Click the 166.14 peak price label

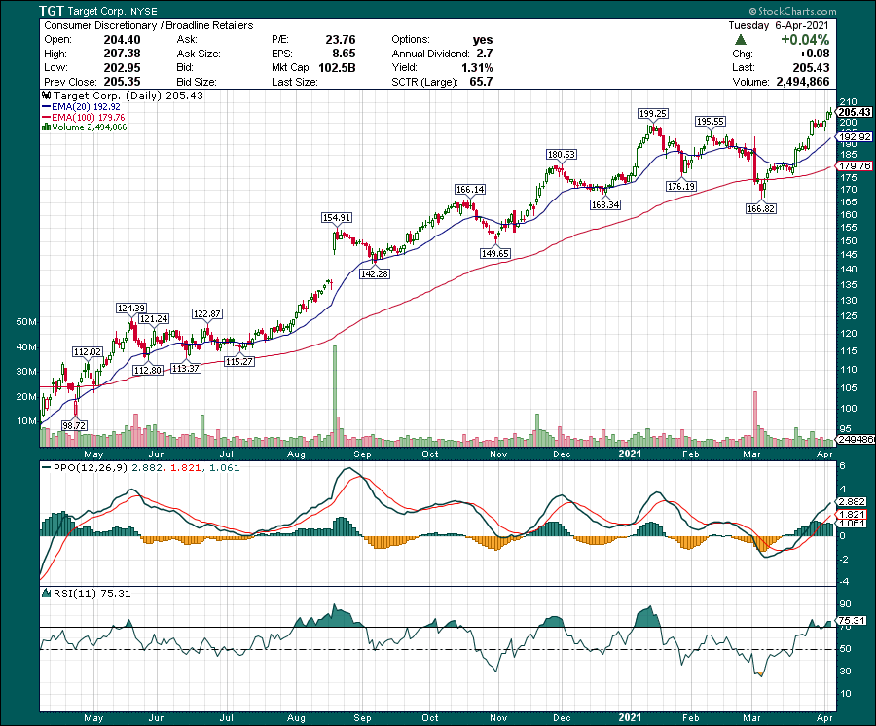(x=470, y=190)
